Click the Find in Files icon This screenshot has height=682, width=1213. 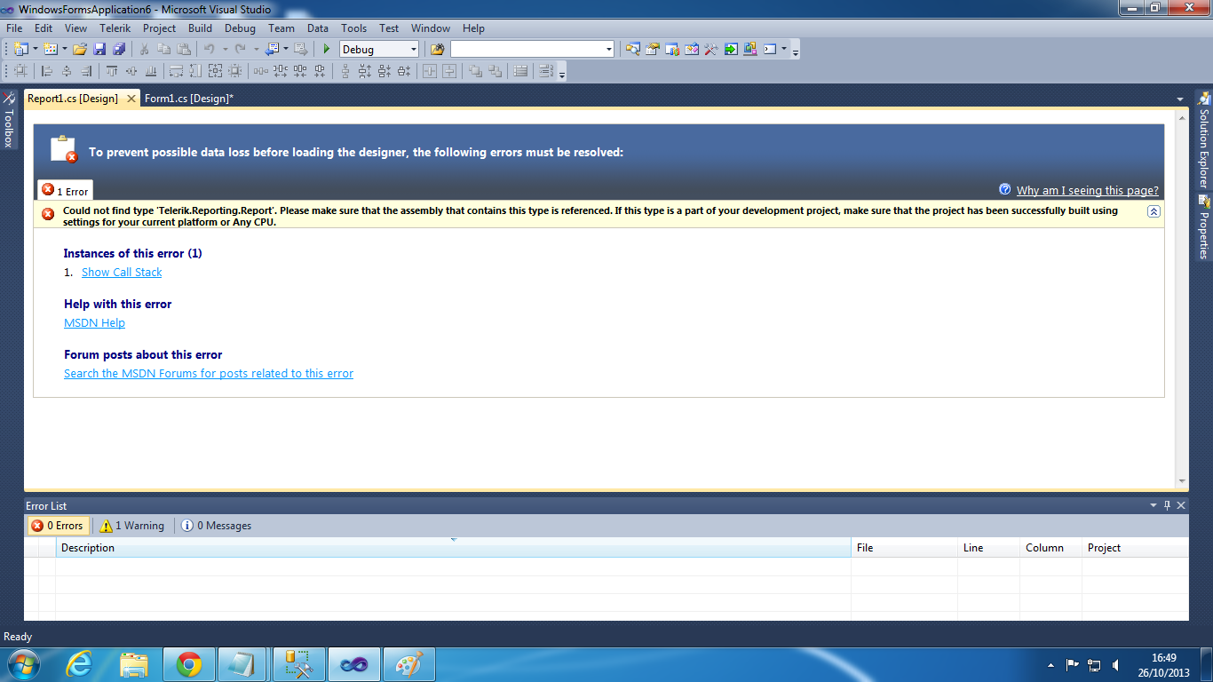tap(437, 50)
